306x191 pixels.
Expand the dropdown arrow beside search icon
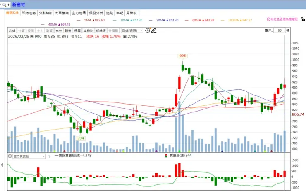(x=0, y=5)
